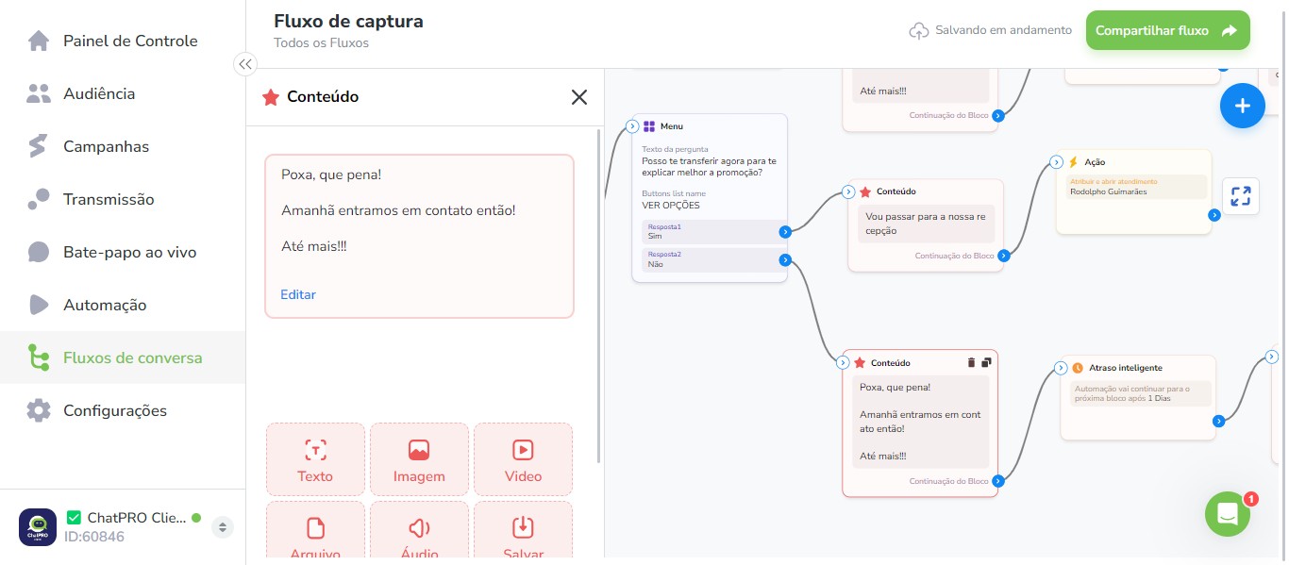Click Todos os Fluxos breadcrumb

pyautogui.click(x=321, y=42)
